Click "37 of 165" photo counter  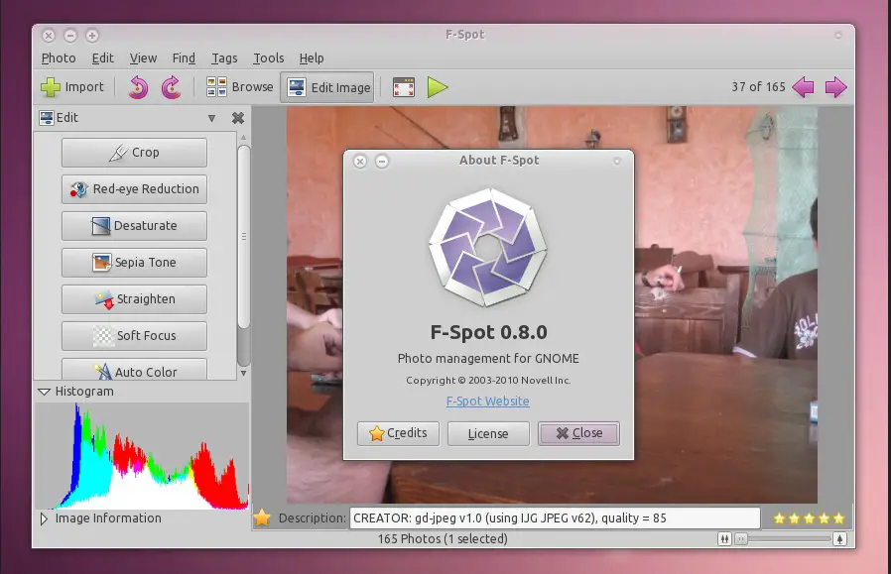point(758,87)
